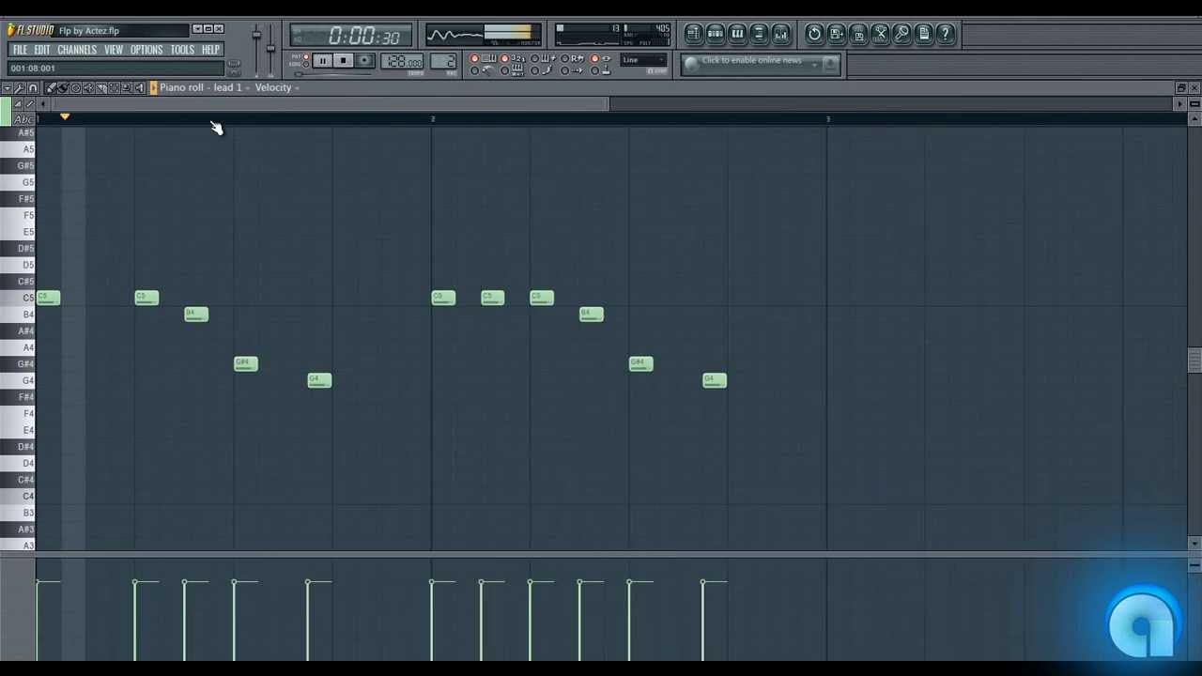
Task: Select the pencil Draw tool
Action: point(51,88)
